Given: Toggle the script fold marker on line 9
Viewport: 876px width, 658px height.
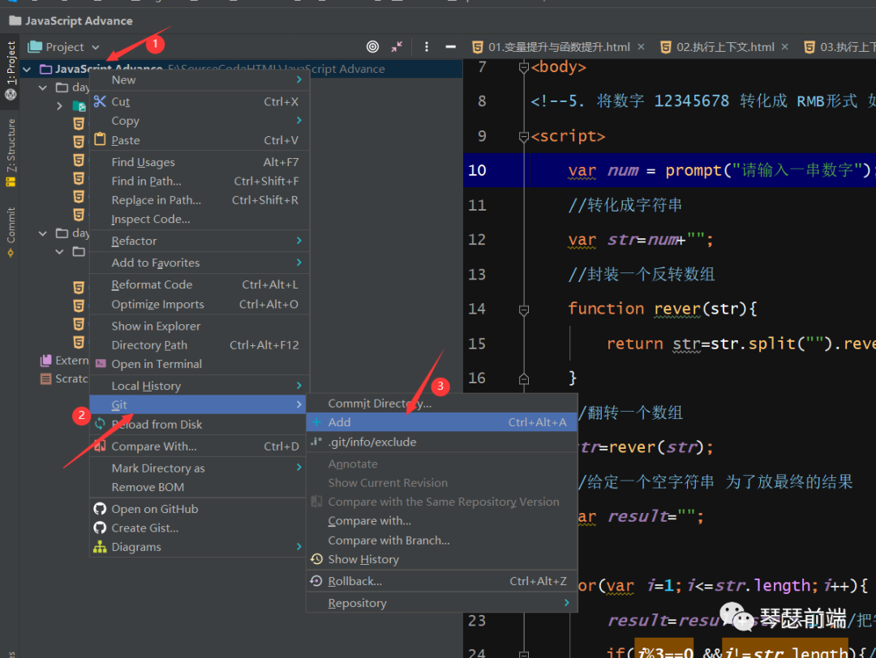Looking at the screenshot, I should click(524, 136).
